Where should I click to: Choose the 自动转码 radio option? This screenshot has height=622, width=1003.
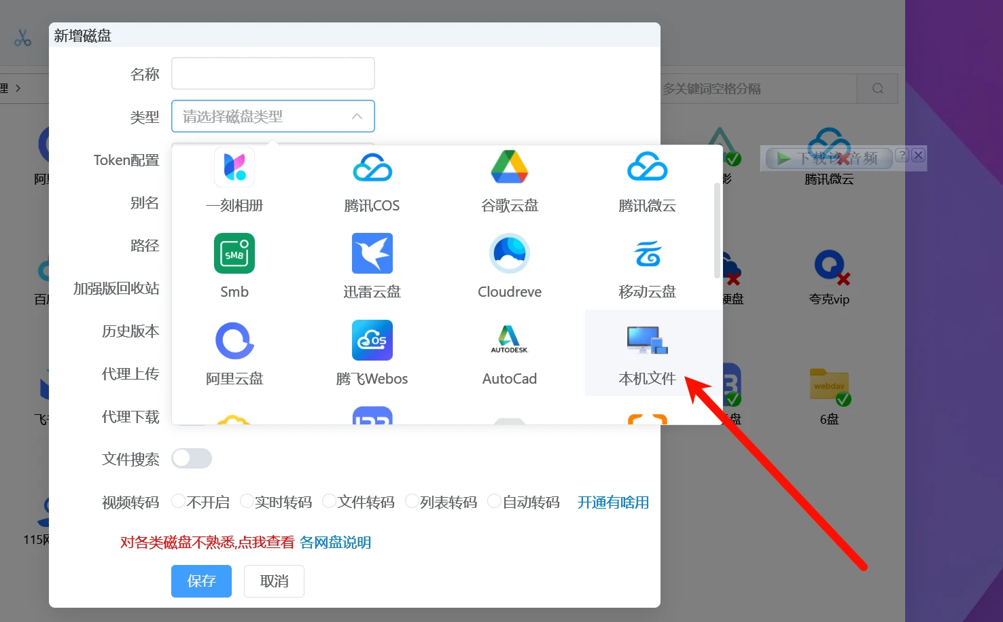coord(495,501)
